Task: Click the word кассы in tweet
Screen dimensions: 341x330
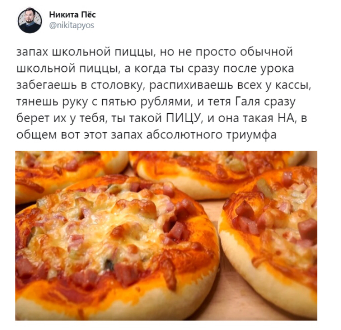Action: 293,85
